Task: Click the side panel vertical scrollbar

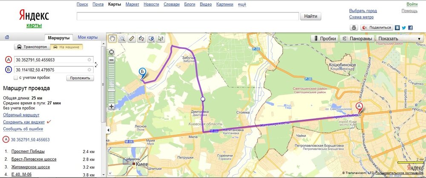Action: tap(103, 84)
